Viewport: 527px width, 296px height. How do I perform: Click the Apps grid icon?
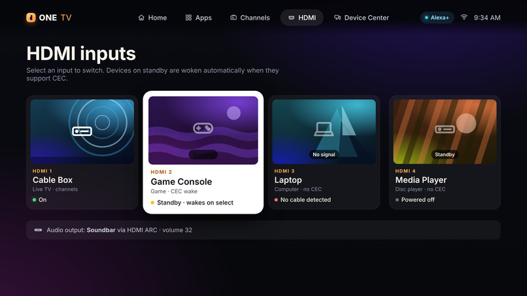pos(188,18)
